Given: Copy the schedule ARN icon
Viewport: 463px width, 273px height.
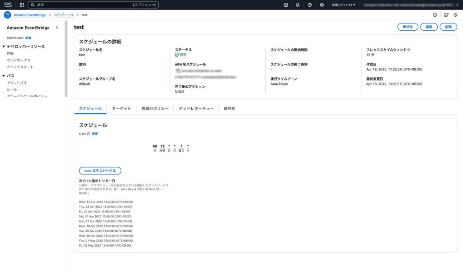Looking at the screenshot, I should click(178, 71).
